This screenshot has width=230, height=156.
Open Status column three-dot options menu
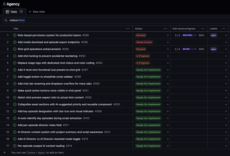[165, 29]
